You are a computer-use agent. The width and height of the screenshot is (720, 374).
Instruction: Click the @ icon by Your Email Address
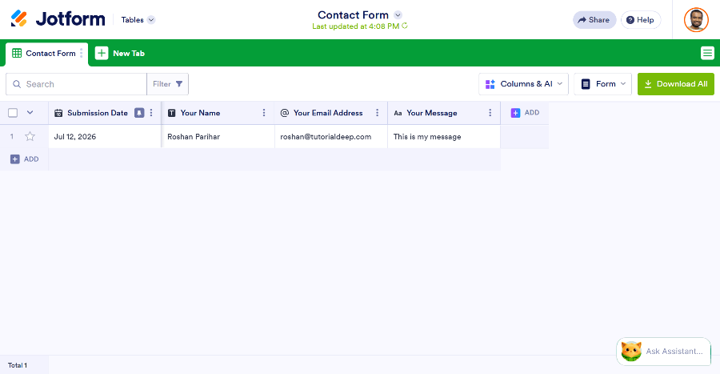coord(285,113)
